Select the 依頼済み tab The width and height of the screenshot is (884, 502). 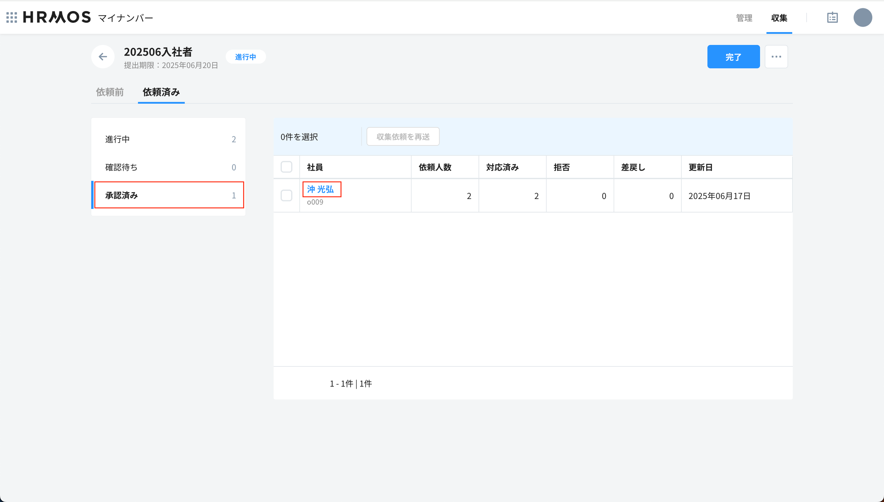click(x=161, y=92)
